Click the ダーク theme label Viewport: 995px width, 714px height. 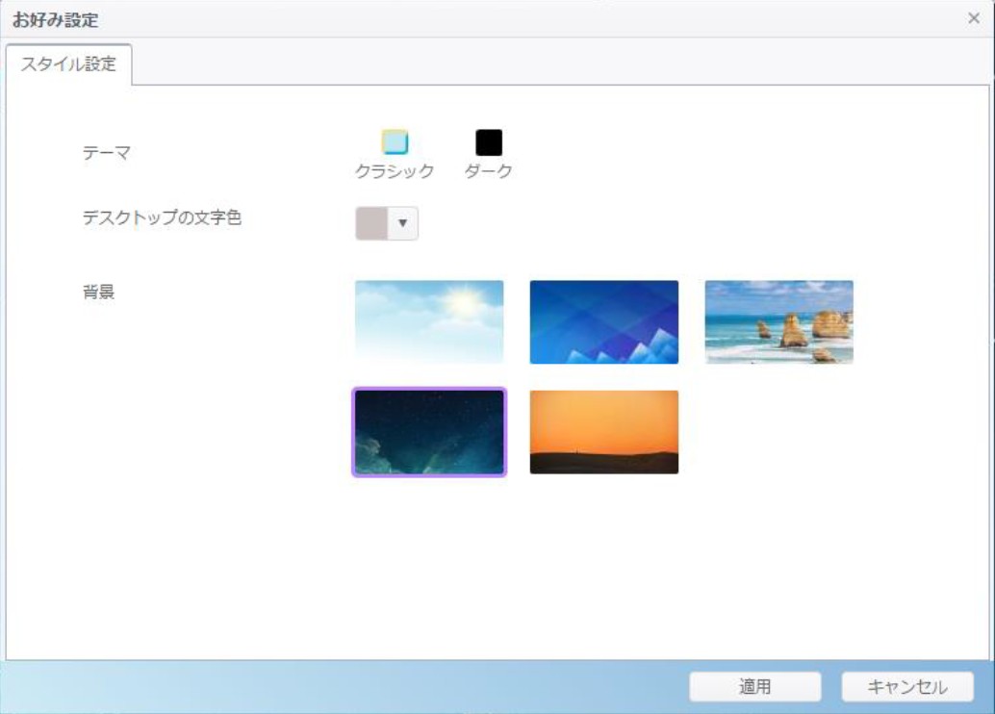click(489, 170)
